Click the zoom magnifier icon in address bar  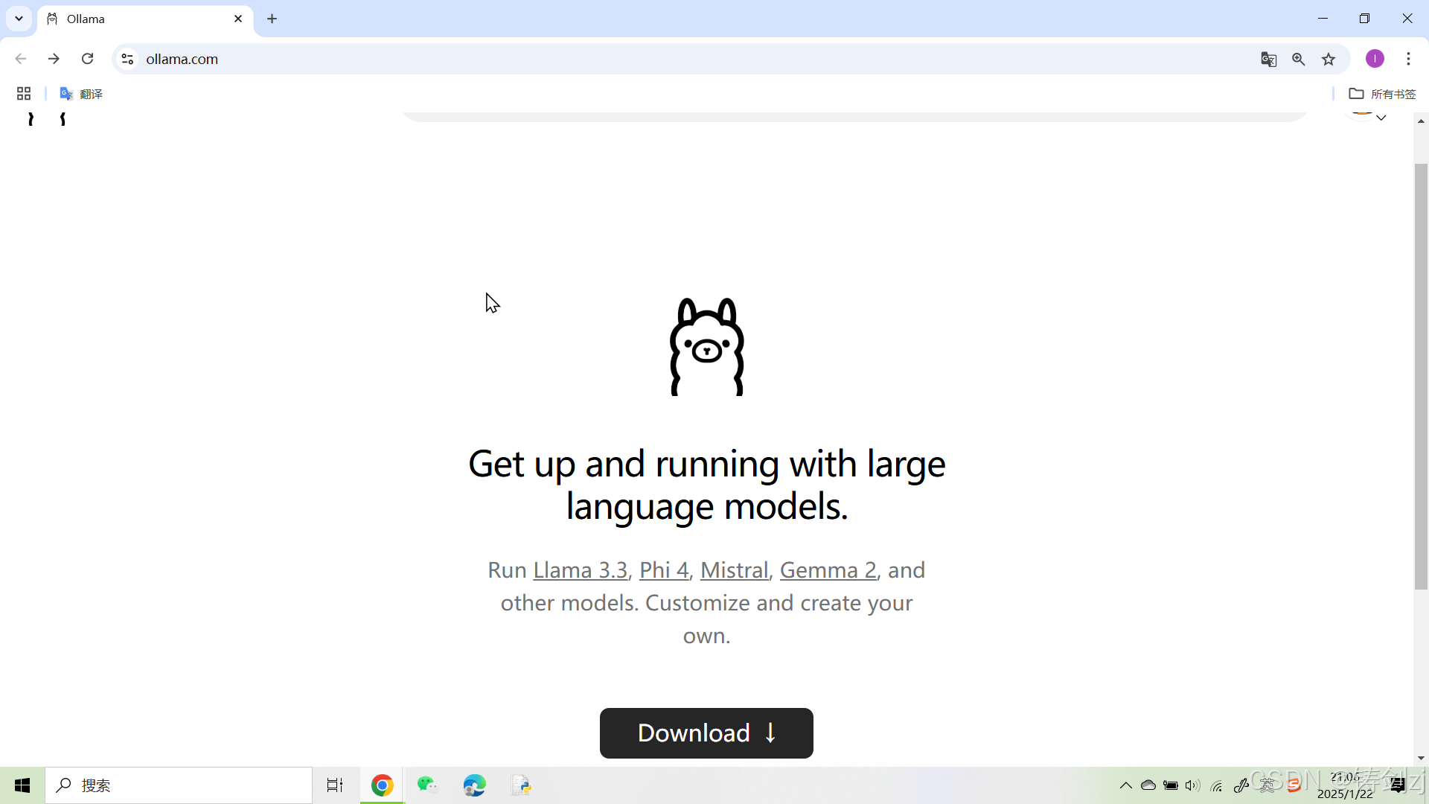1298,60
